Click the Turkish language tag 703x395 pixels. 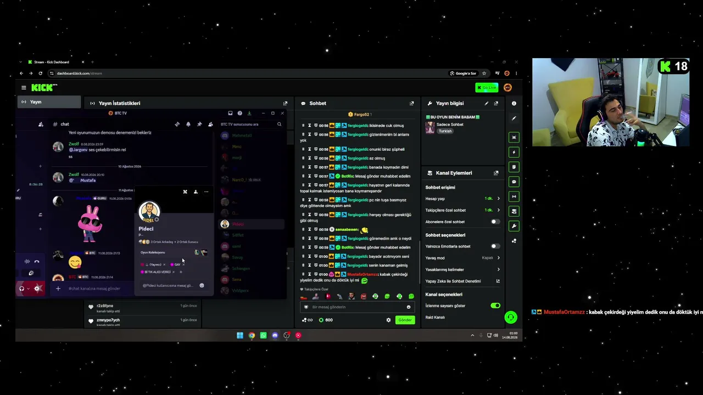pos(445,131)
